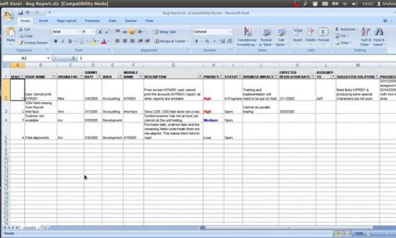396x238 pixels.
Task: Toggle Wrap Text
Action: pos(165,32)
